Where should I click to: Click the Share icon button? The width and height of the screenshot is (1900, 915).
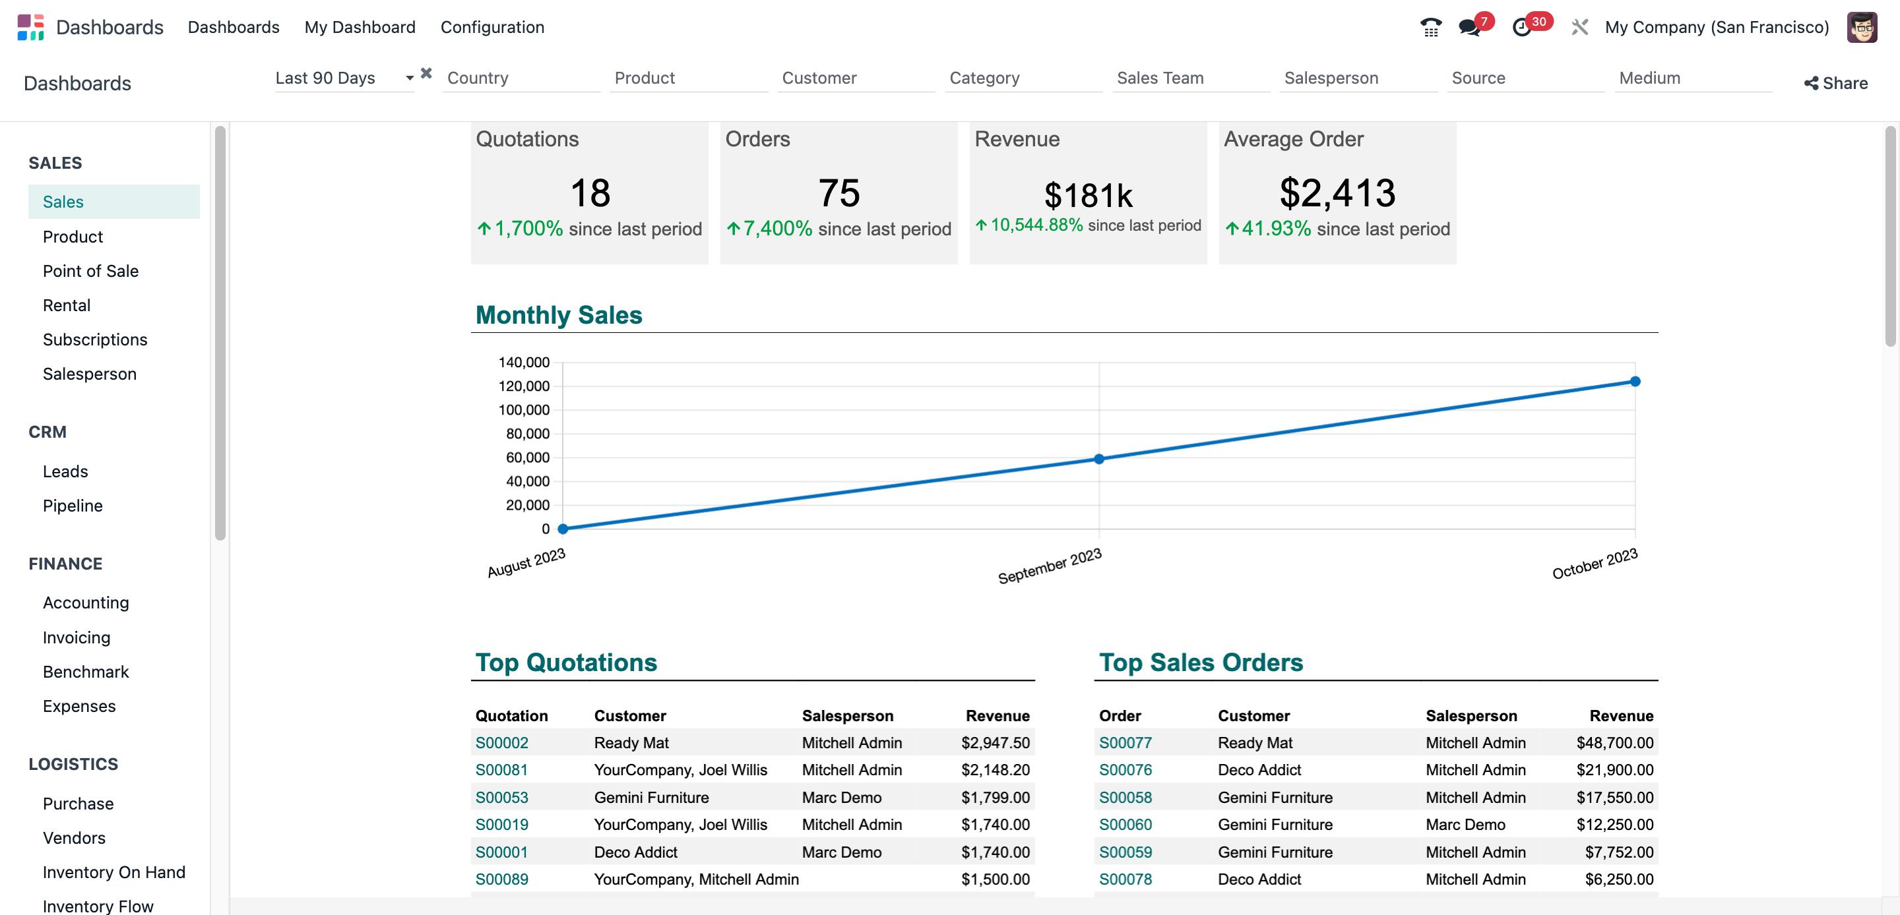pyautogui.click(x=1836, y=83)
